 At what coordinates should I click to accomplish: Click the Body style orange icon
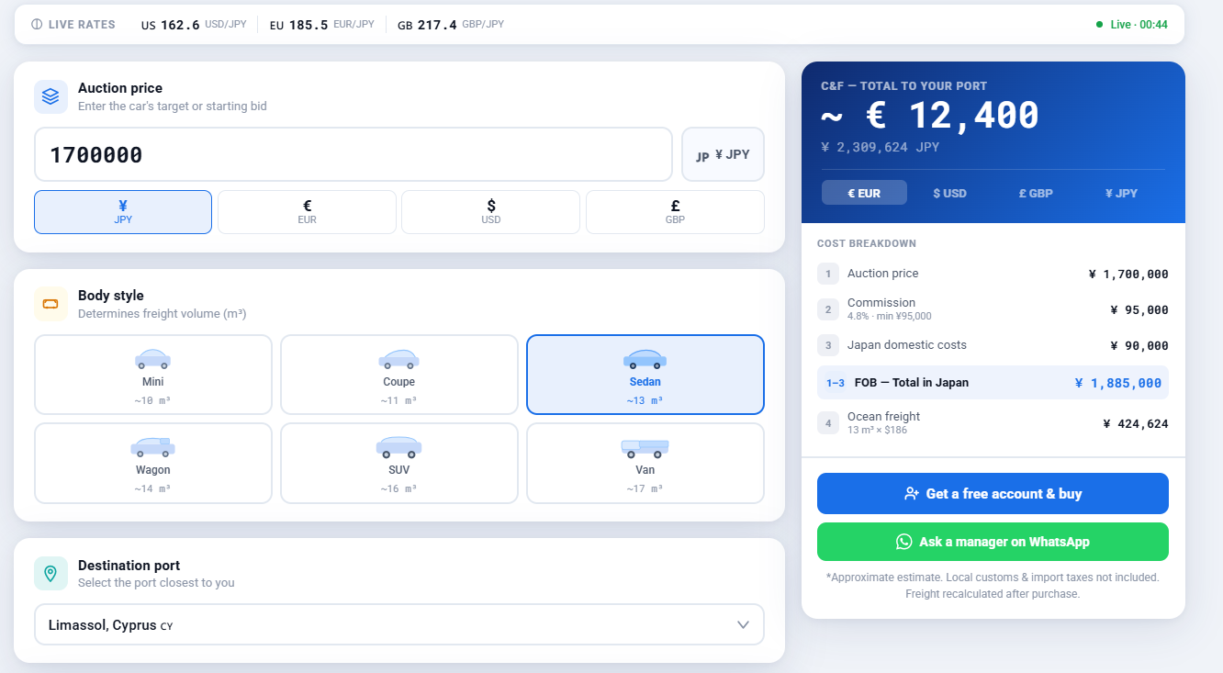click(x=50, y=304)
